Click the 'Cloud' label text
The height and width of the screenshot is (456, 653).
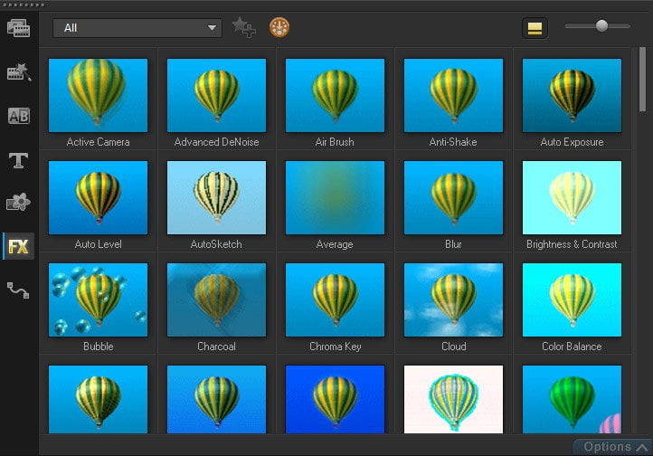tap(453, 347)
